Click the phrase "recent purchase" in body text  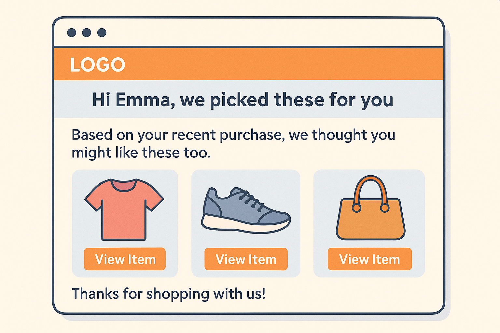(x=226, y=135)
